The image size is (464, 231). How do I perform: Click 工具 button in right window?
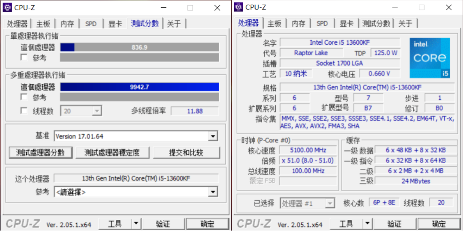(x=346, y=224)
